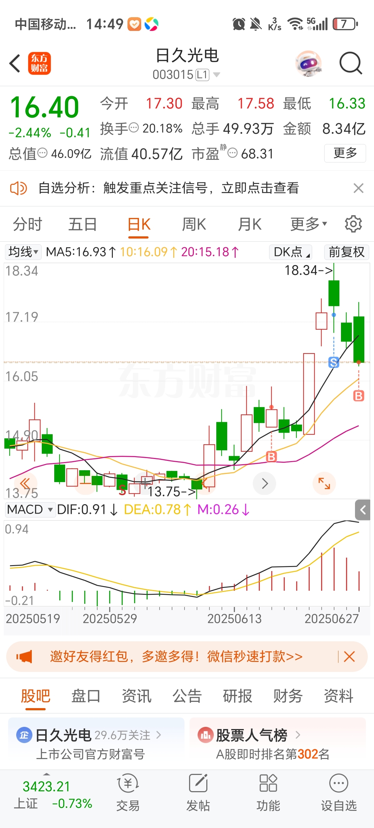This screenshot has height=828, width=374.
Task: Tap the 更多 button in quote panel
Action: (x=345, y=153)
